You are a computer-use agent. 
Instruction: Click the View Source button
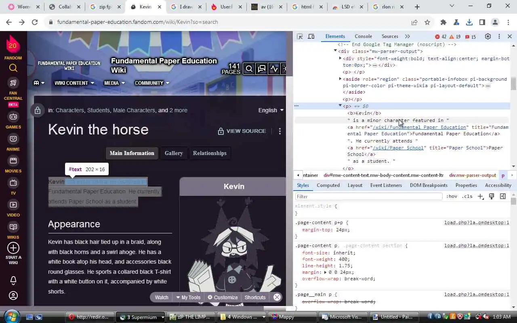click(242, 131)
